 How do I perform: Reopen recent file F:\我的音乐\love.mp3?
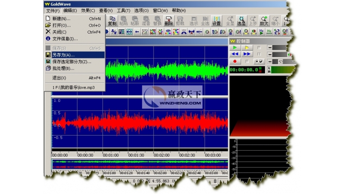(x=75, y=88)
